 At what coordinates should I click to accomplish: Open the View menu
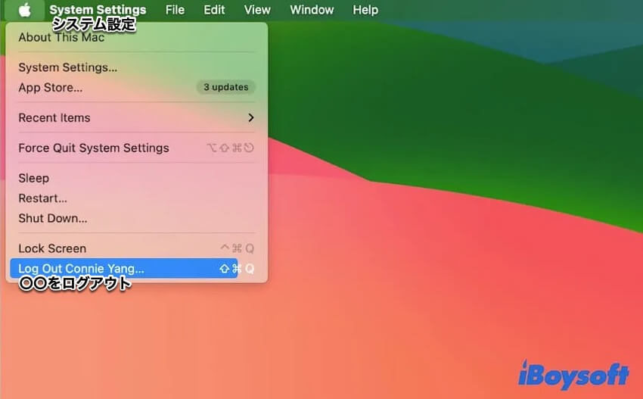tap(257, 10)
